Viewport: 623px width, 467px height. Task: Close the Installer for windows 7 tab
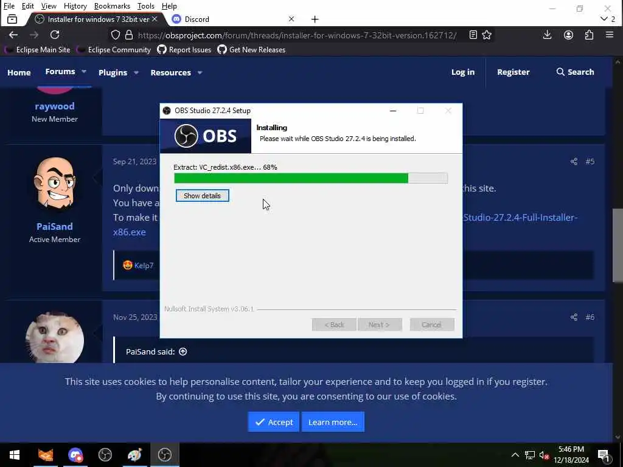tap(155, 19)
